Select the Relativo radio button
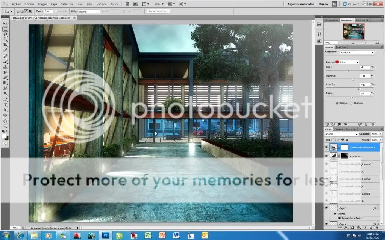Image resolution: width=385 pixels, height=240 pixels. [337, 103]
